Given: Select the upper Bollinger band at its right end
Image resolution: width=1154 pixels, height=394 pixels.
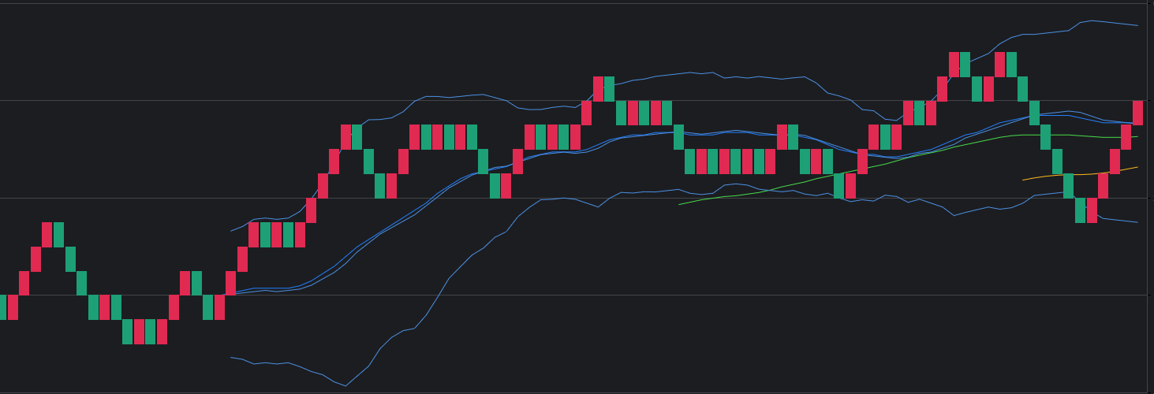Looking at the screenshot, I should pos(1137,25).
